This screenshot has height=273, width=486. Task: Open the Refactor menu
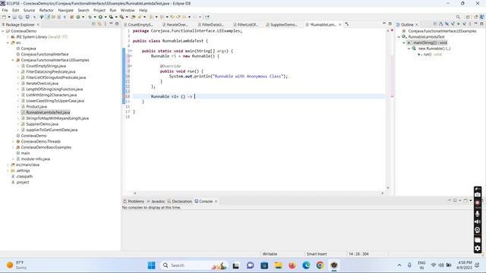pos(46,10)
